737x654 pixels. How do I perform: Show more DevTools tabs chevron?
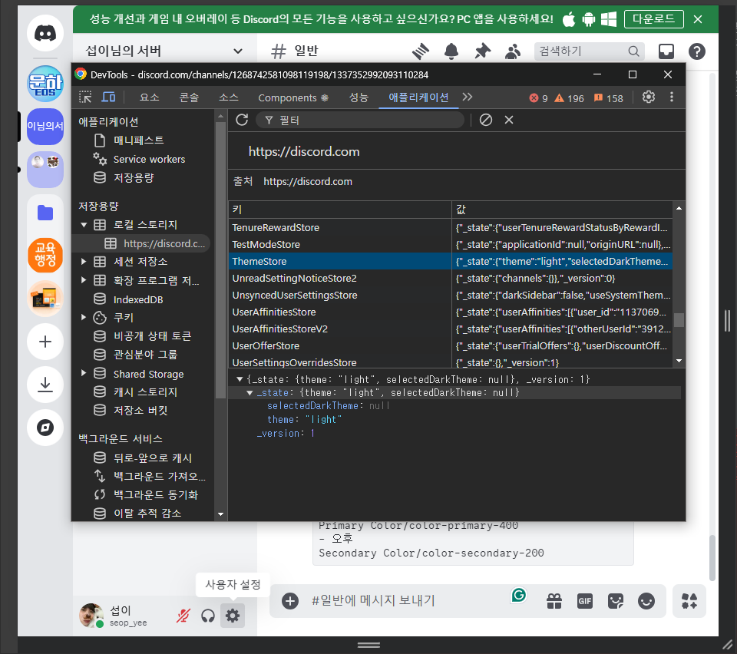pyautogui.click(x=467, y=97)
